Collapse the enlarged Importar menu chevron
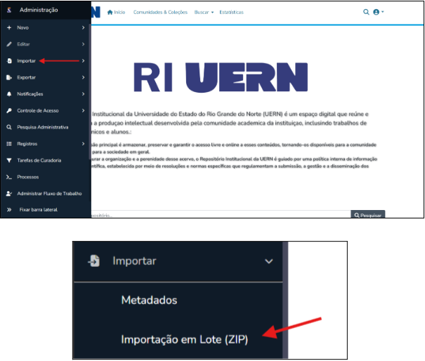The width and height of the screenshot is (425, 361). [268, 261]
